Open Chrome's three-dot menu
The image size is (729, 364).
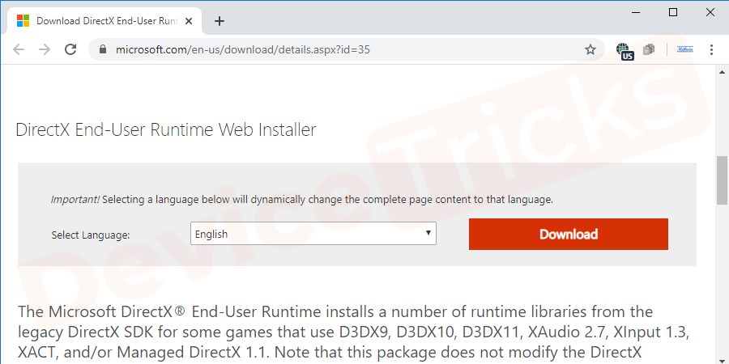pos(711,49)
